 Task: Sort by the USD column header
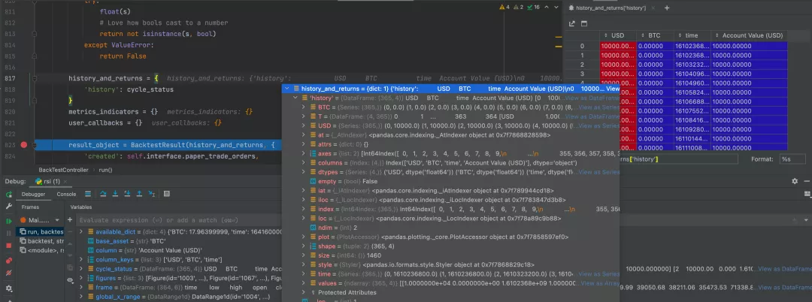click(618, 35)
